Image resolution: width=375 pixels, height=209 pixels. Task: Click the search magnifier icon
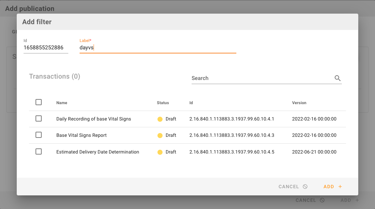pos(337,78)
